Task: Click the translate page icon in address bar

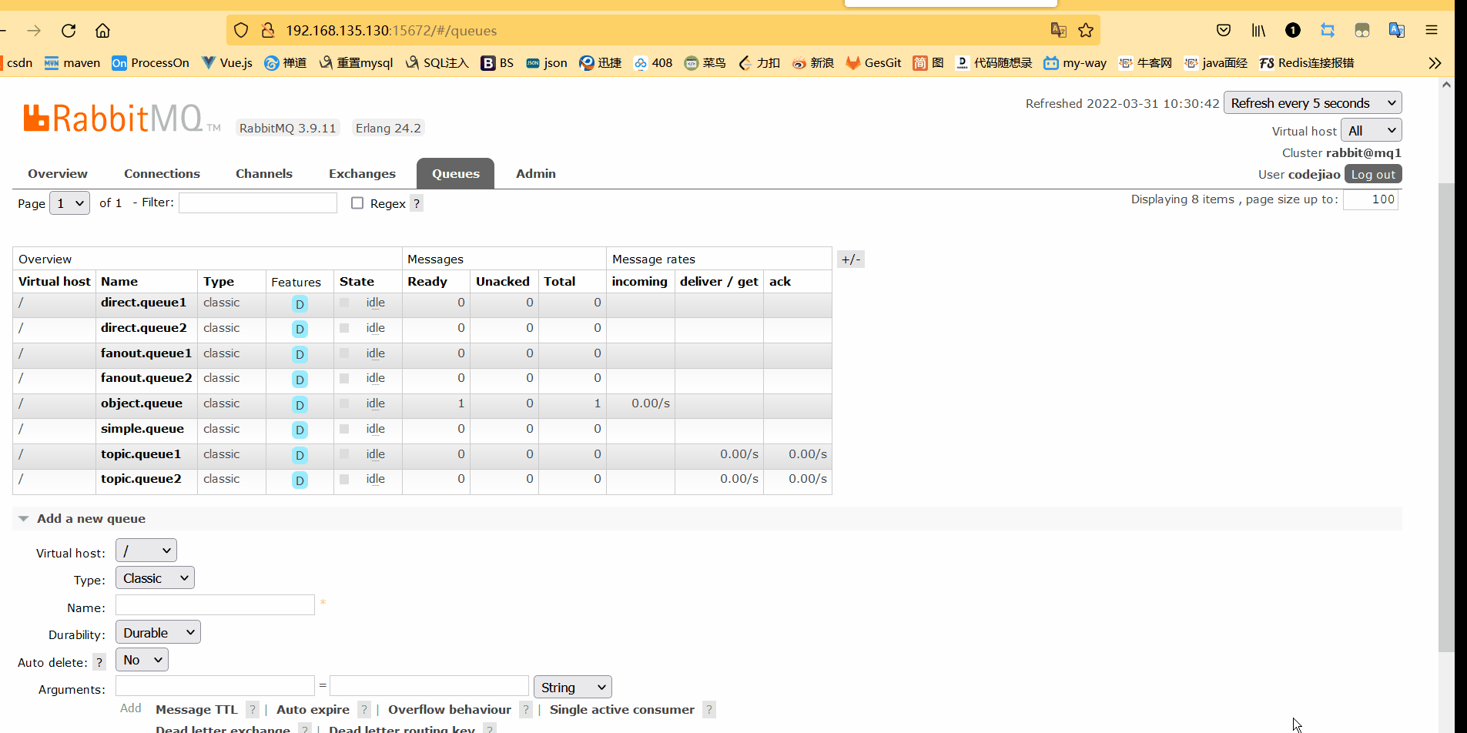Action: pyautogui.click(x=1059, y=30)
